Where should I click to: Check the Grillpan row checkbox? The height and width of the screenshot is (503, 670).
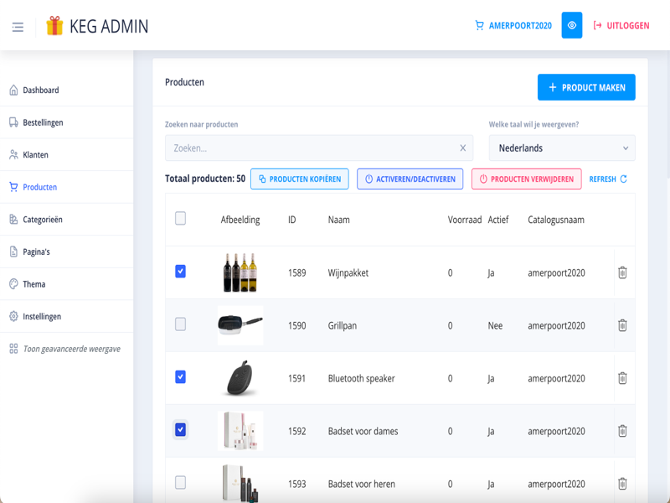click(x=180, y=324)
